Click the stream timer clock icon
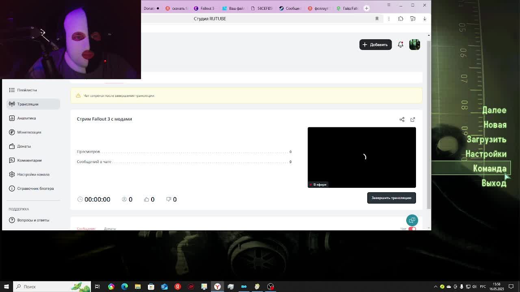Viewport: 520px width, 292px height. (x=80, y=200)
